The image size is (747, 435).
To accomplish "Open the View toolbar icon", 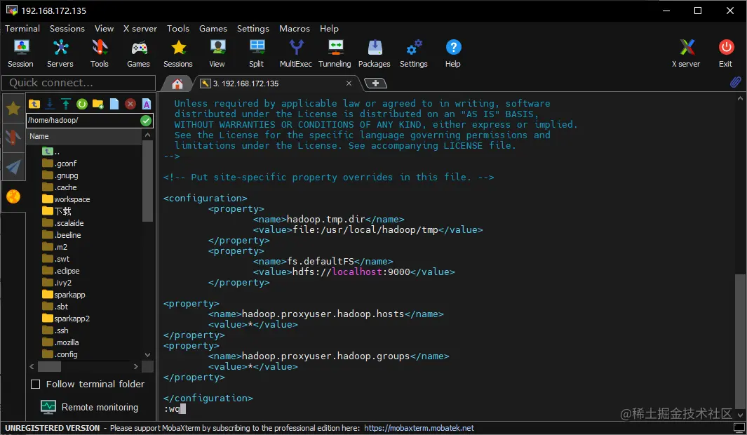I will 217,53.
